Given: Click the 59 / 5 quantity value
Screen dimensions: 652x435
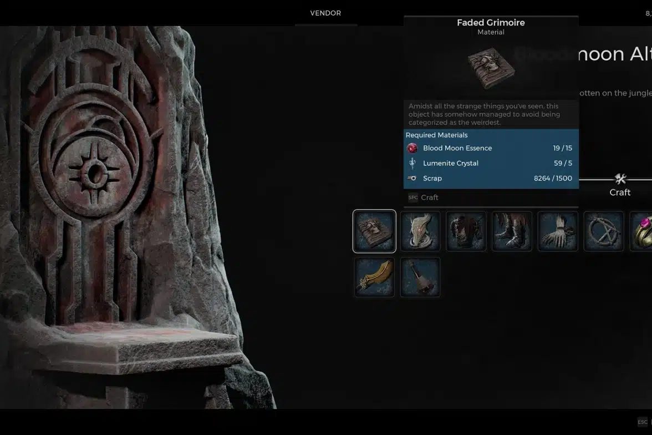Looking at the screenshot, I should [563, 163].
